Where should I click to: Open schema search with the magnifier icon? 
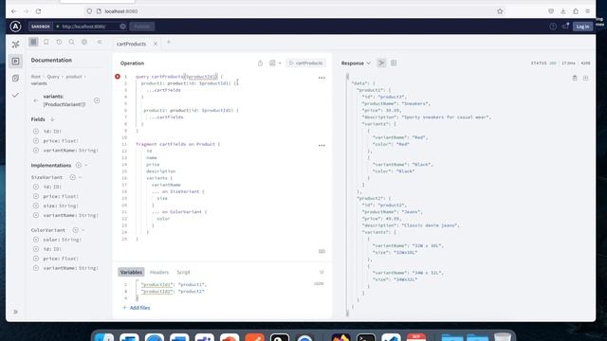tap(72, 42)
